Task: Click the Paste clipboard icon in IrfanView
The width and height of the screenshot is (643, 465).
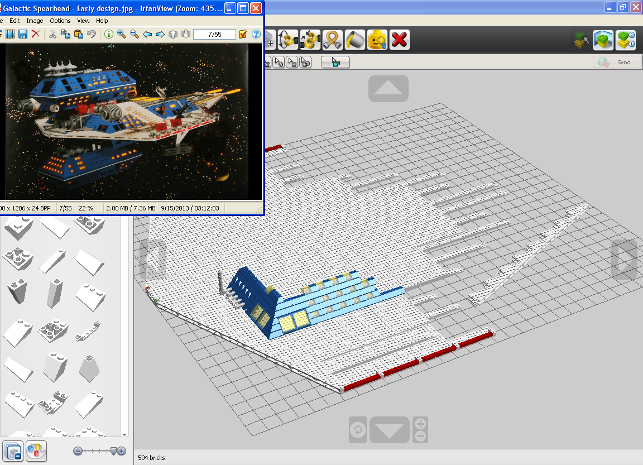Action: (x=78, y=34)
